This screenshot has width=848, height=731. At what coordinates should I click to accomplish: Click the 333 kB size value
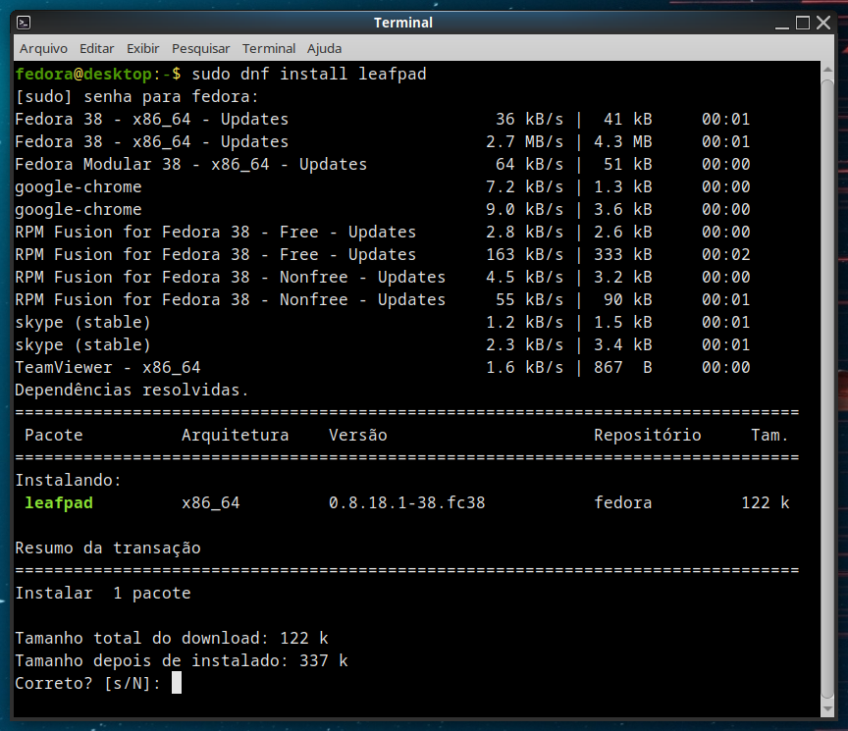pos(623,255)
